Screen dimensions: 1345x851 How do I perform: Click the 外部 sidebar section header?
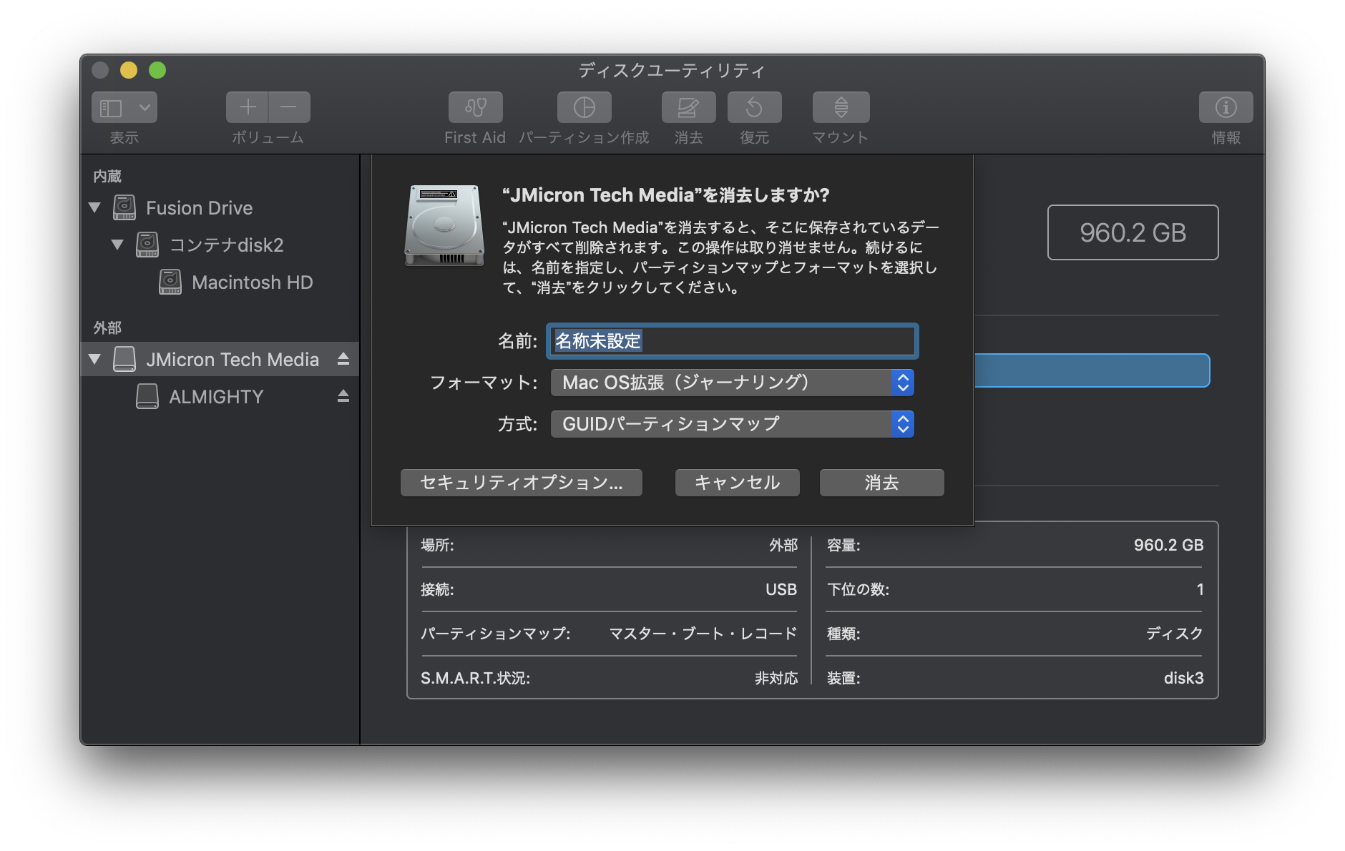tap(107, 328)
